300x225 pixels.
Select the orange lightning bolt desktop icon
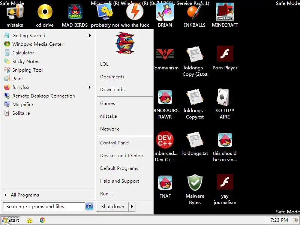135,12
